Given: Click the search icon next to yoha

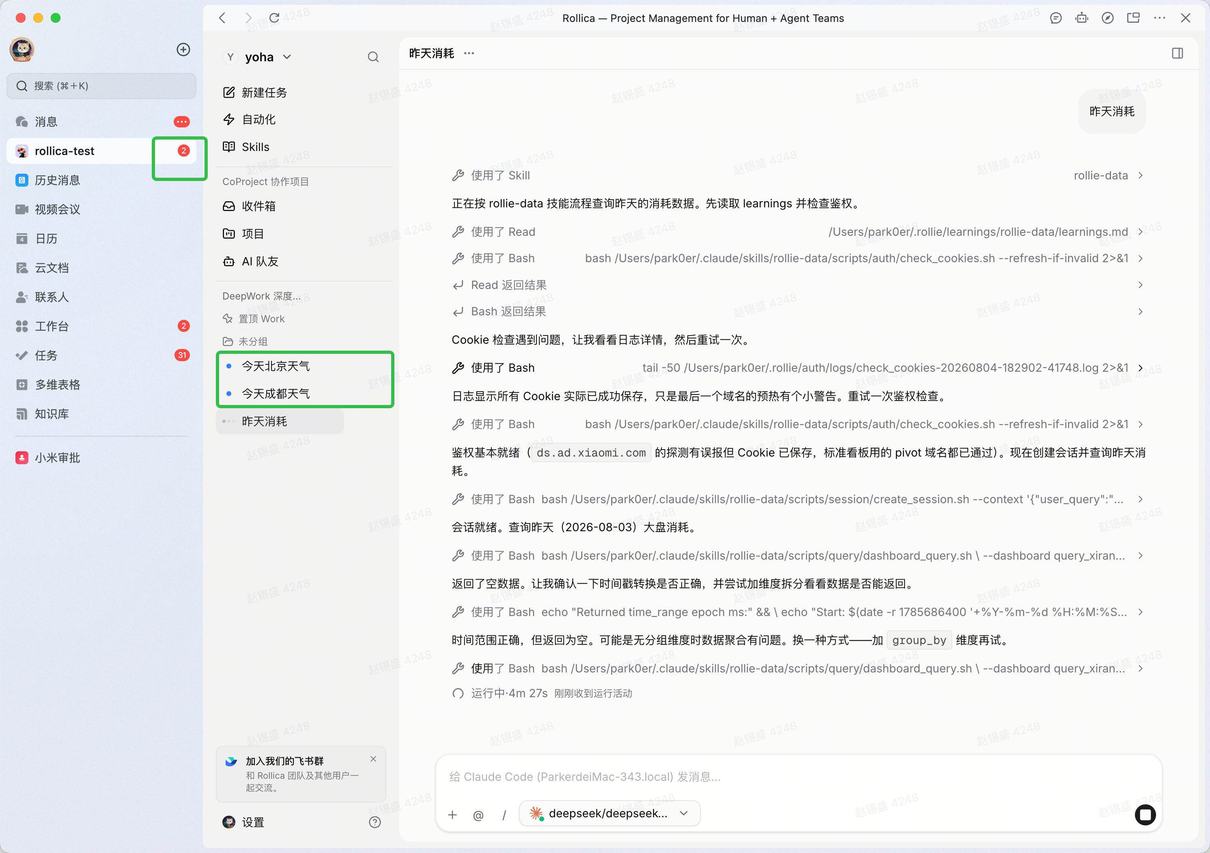Looking at the screenshot, I should [373, 57].
